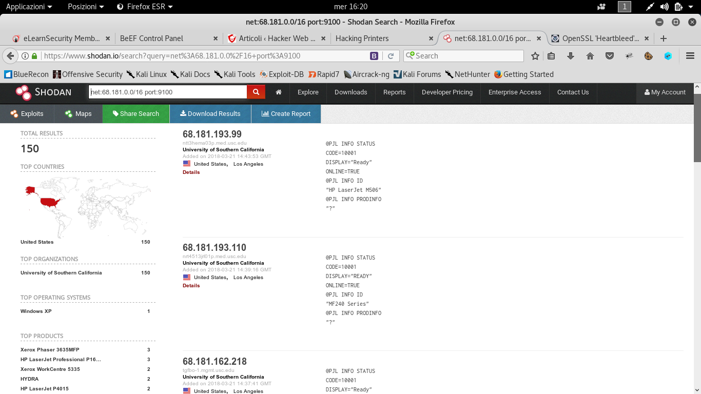This screenshot has width=701, height=394.
Task: Click the Exploits button
Action: pyautogui.click(x=27, y=114)
